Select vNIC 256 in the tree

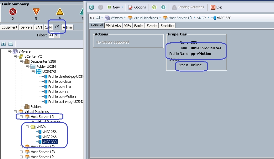pyautogui.click(x=50, y=132)
